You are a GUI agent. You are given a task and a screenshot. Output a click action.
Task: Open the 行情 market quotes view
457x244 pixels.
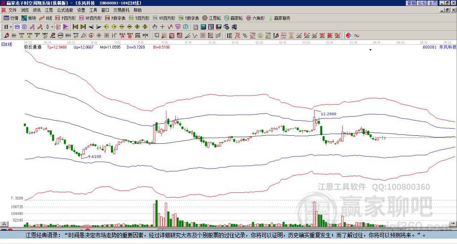(11, 18)
